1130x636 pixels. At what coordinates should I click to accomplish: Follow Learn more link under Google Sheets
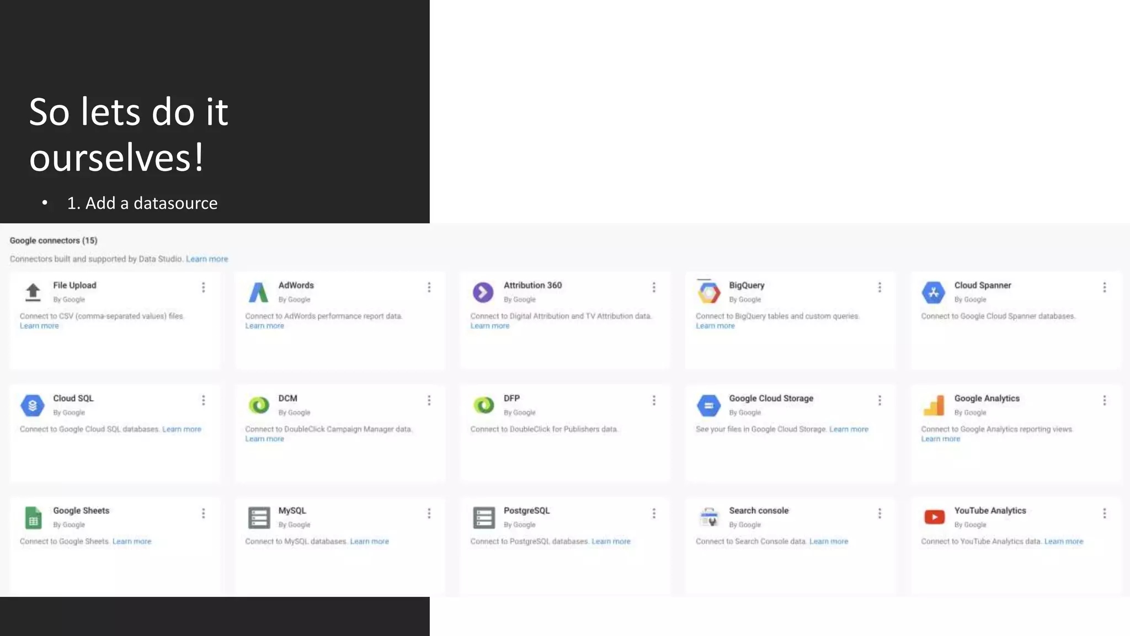(132, 542)
